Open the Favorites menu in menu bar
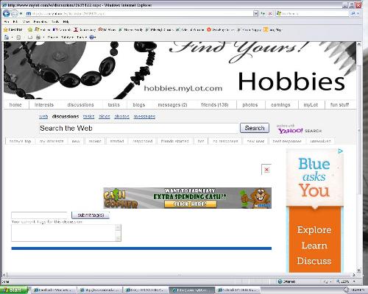Screen dimensions: 368x294 pyautogui.click(x=40, y=22)
